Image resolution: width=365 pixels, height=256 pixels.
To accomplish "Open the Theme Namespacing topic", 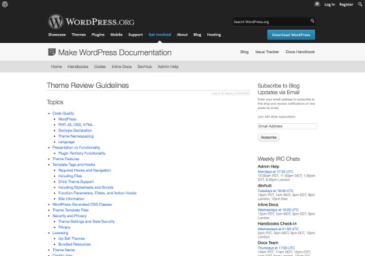I will point(76,136).
